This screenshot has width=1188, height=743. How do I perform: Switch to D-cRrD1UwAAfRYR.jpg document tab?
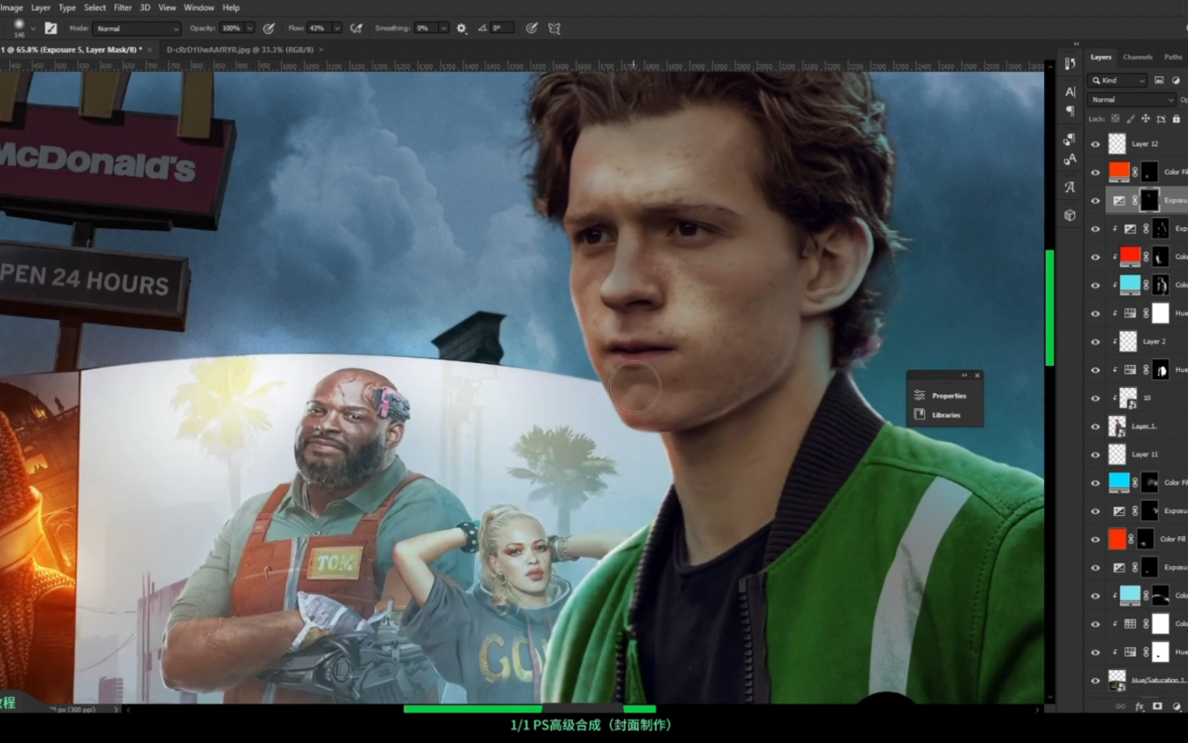tap(240, 50)
